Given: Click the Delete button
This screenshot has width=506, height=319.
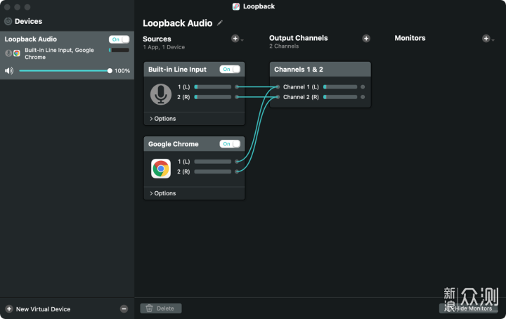Looking at the screenshot, I should pos(161,308).
